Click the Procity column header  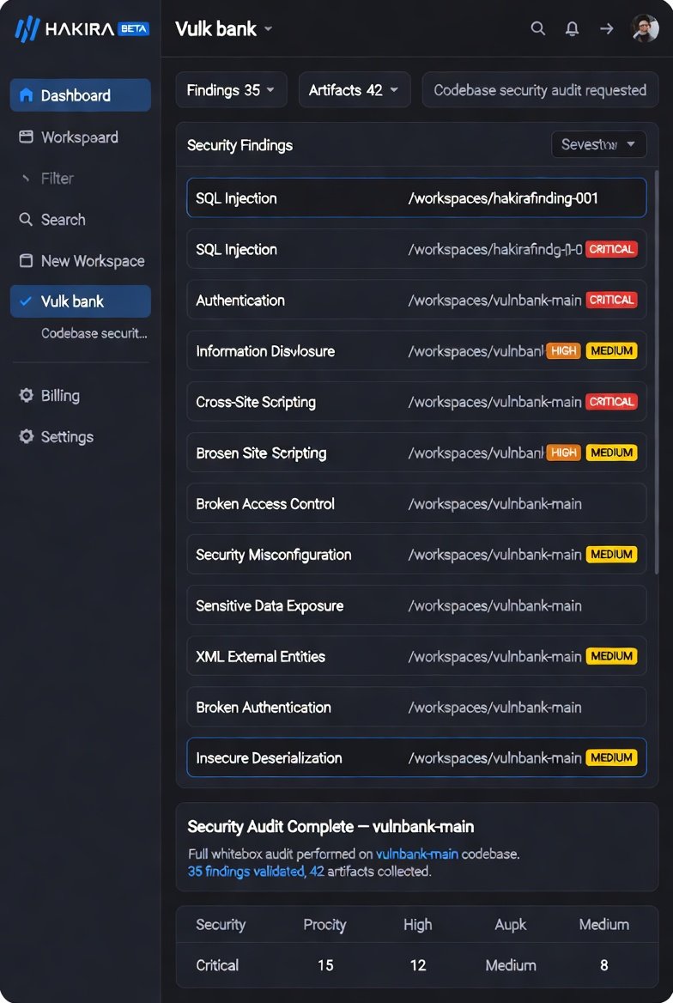tap(325, 924)
